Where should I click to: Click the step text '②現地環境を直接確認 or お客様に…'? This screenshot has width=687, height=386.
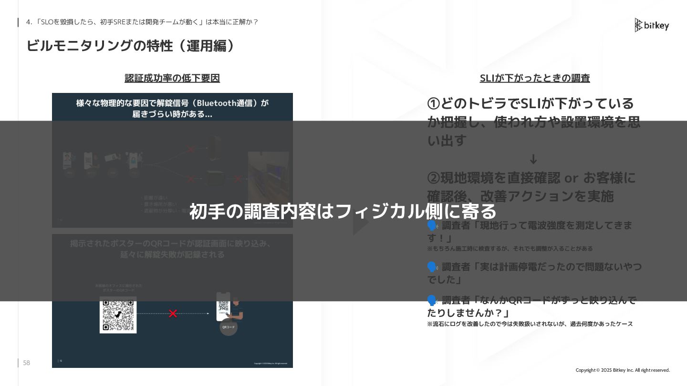[x=531, y=187]
